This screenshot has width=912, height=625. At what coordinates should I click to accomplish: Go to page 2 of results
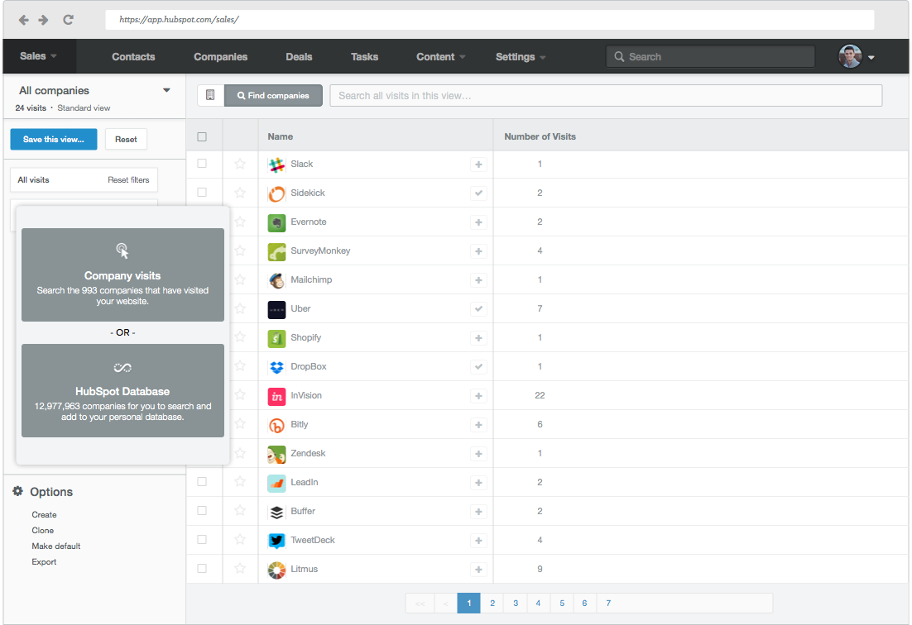pyautogui.click(x=492, y=603)
